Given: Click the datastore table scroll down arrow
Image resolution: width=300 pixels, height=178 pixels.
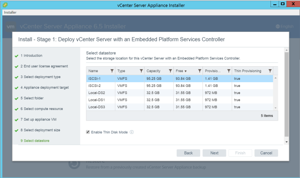Looking at the screenshot, I should [x=276, y=108].
